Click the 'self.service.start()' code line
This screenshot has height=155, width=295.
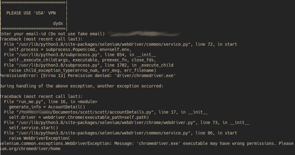pos(33,128)
